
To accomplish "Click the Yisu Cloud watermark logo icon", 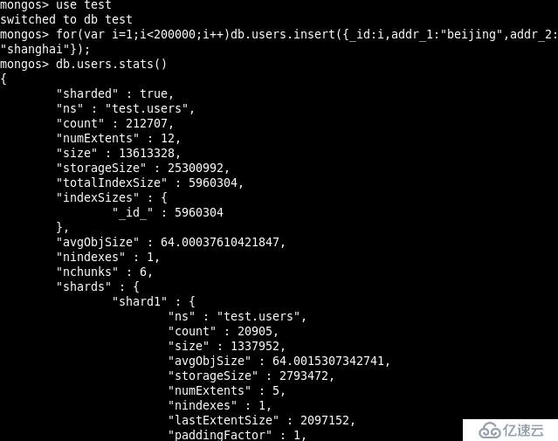I will (490, 431).
